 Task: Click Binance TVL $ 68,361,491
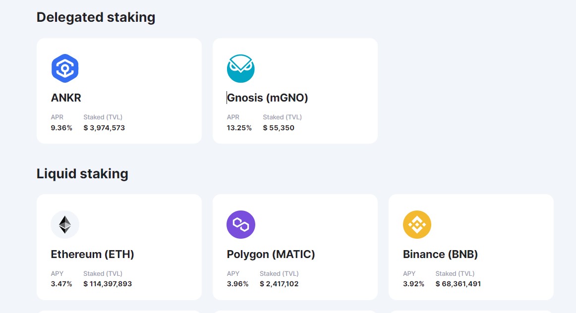458,284
